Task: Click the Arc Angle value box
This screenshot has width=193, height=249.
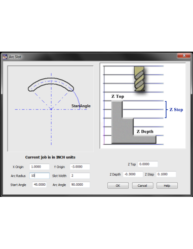Action: 80,185
